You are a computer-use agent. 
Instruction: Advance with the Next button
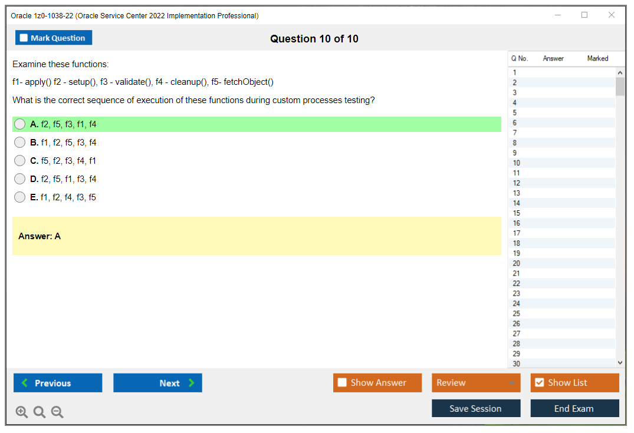[157, 383]
